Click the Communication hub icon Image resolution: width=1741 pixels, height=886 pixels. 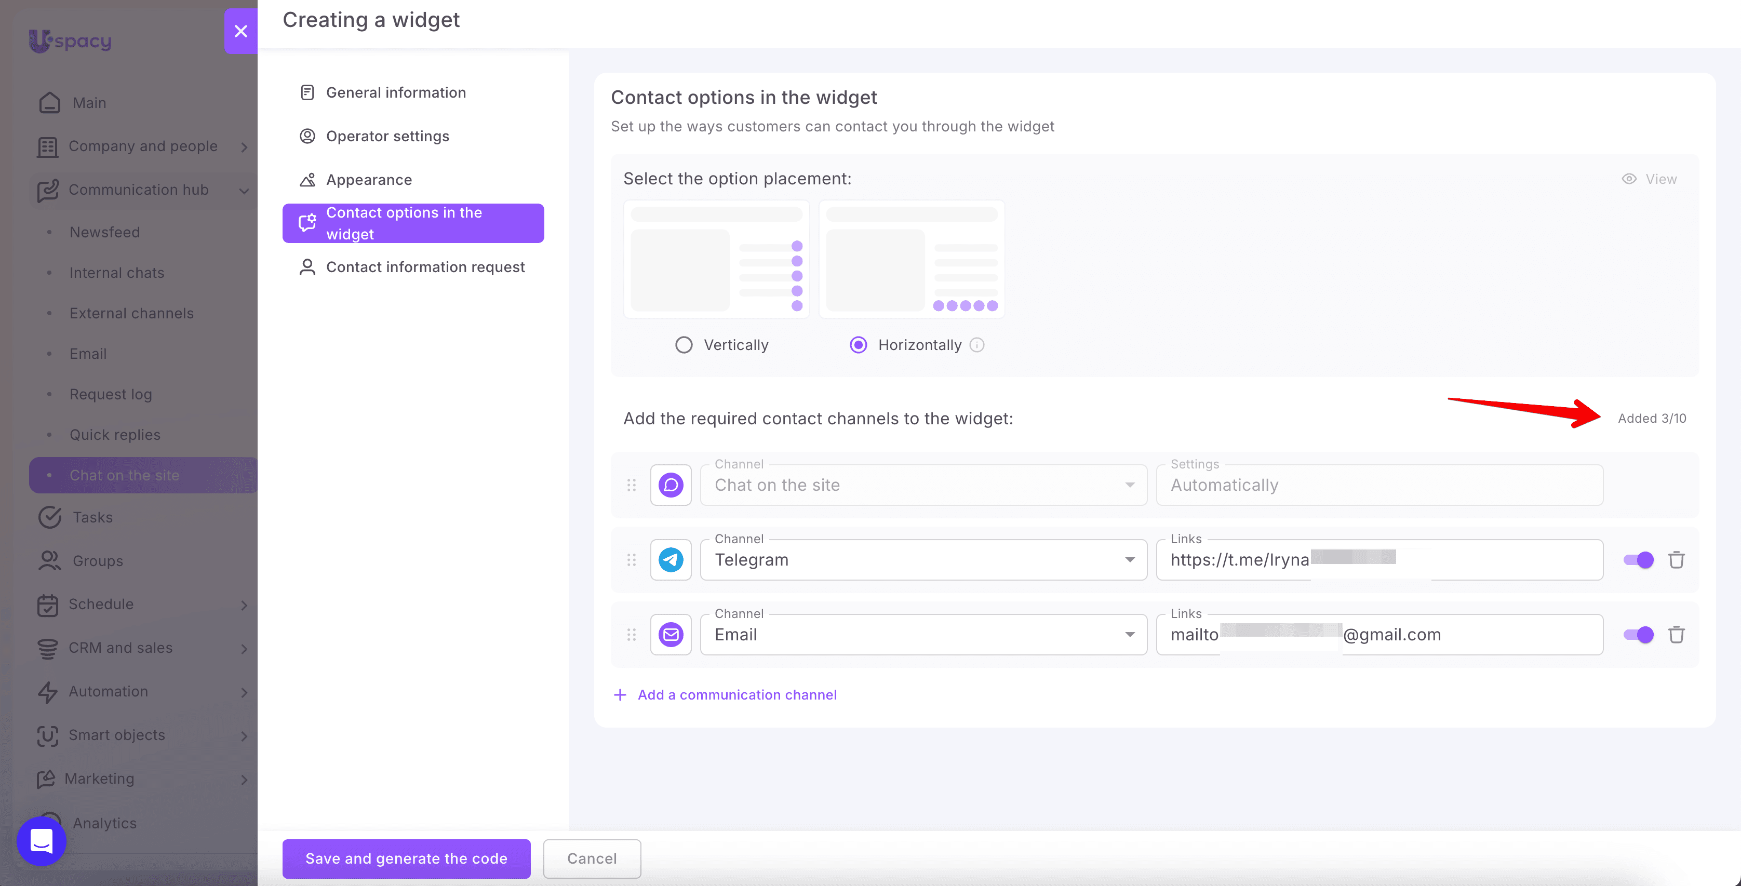47,190
